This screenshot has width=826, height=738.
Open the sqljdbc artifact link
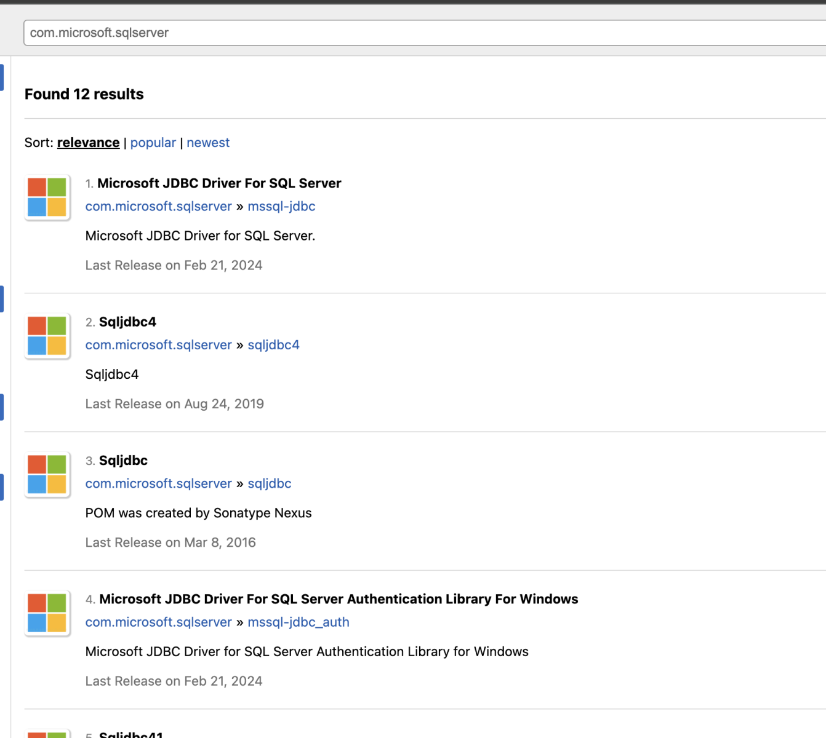tap(270, 483)
